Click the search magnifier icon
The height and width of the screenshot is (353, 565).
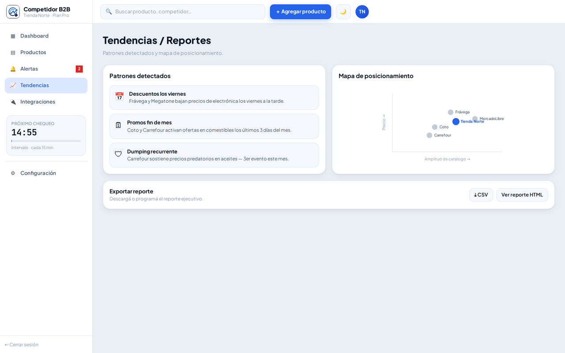point(109,11)
